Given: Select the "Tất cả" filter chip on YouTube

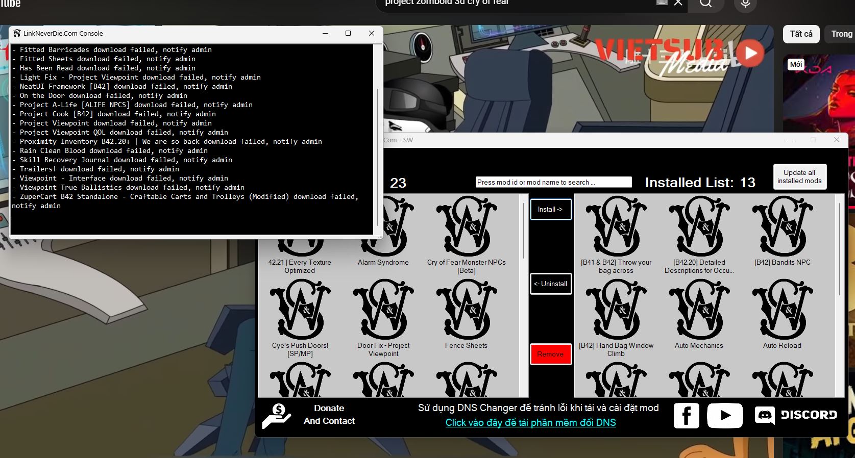Looking at the screenshot, I should (801, 34).
